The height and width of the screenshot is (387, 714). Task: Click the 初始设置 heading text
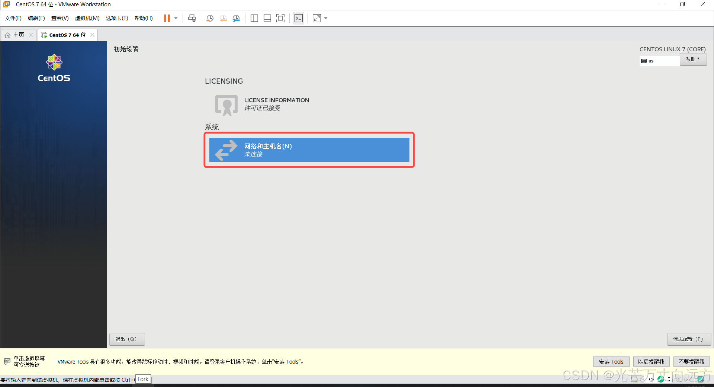click(x=126, y=49)
